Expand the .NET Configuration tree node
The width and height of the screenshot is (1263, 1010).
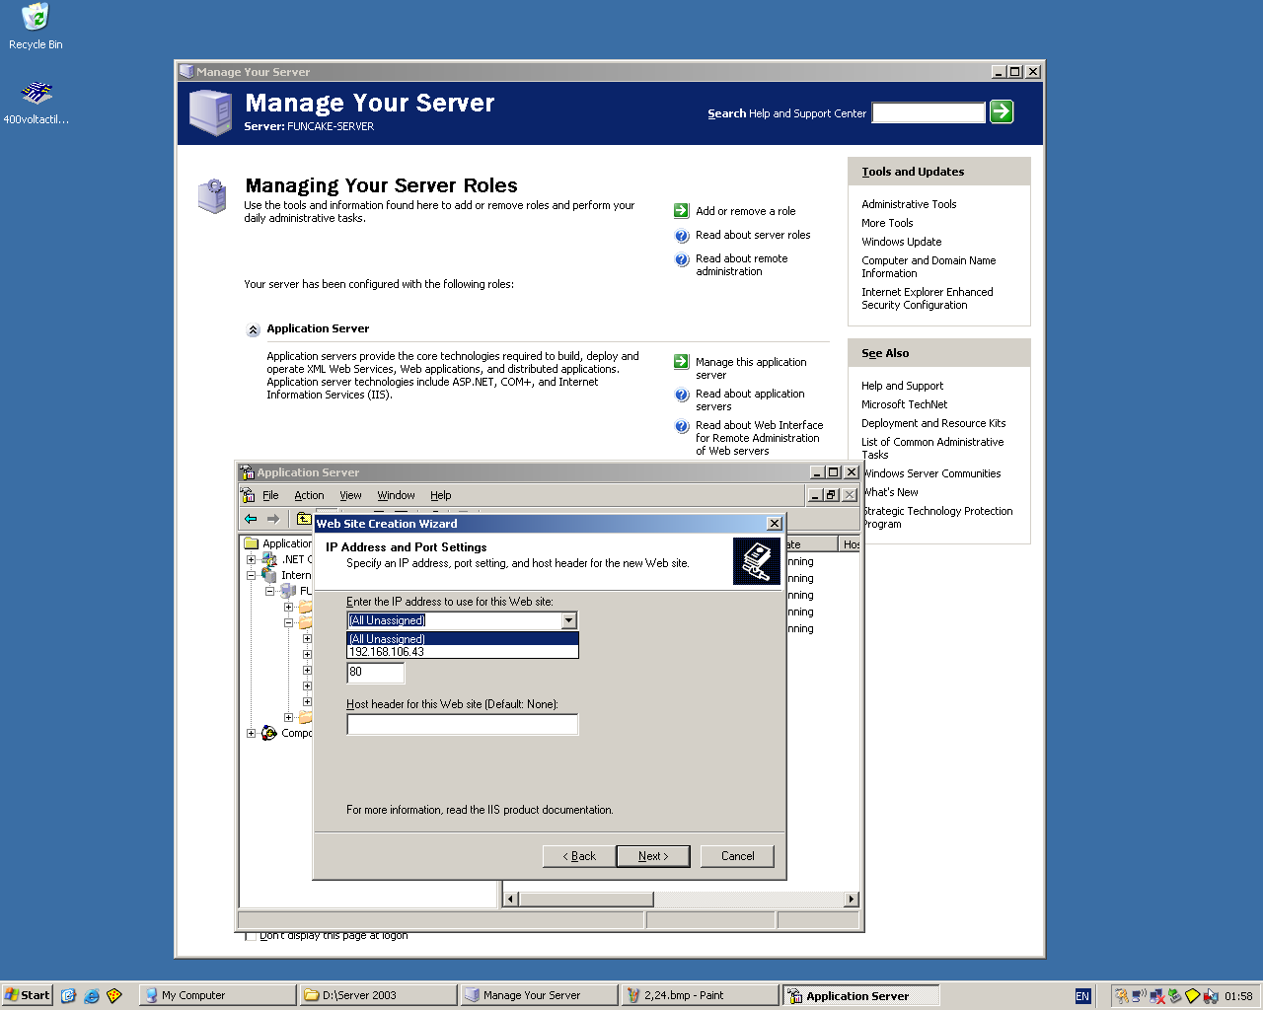[251, 559]
